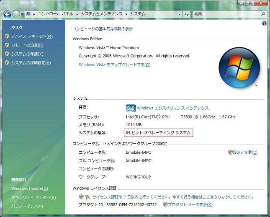270x217 pixels.
Task: Expand the arrow after システムとメンテナンス
Action: click(126, 14)
